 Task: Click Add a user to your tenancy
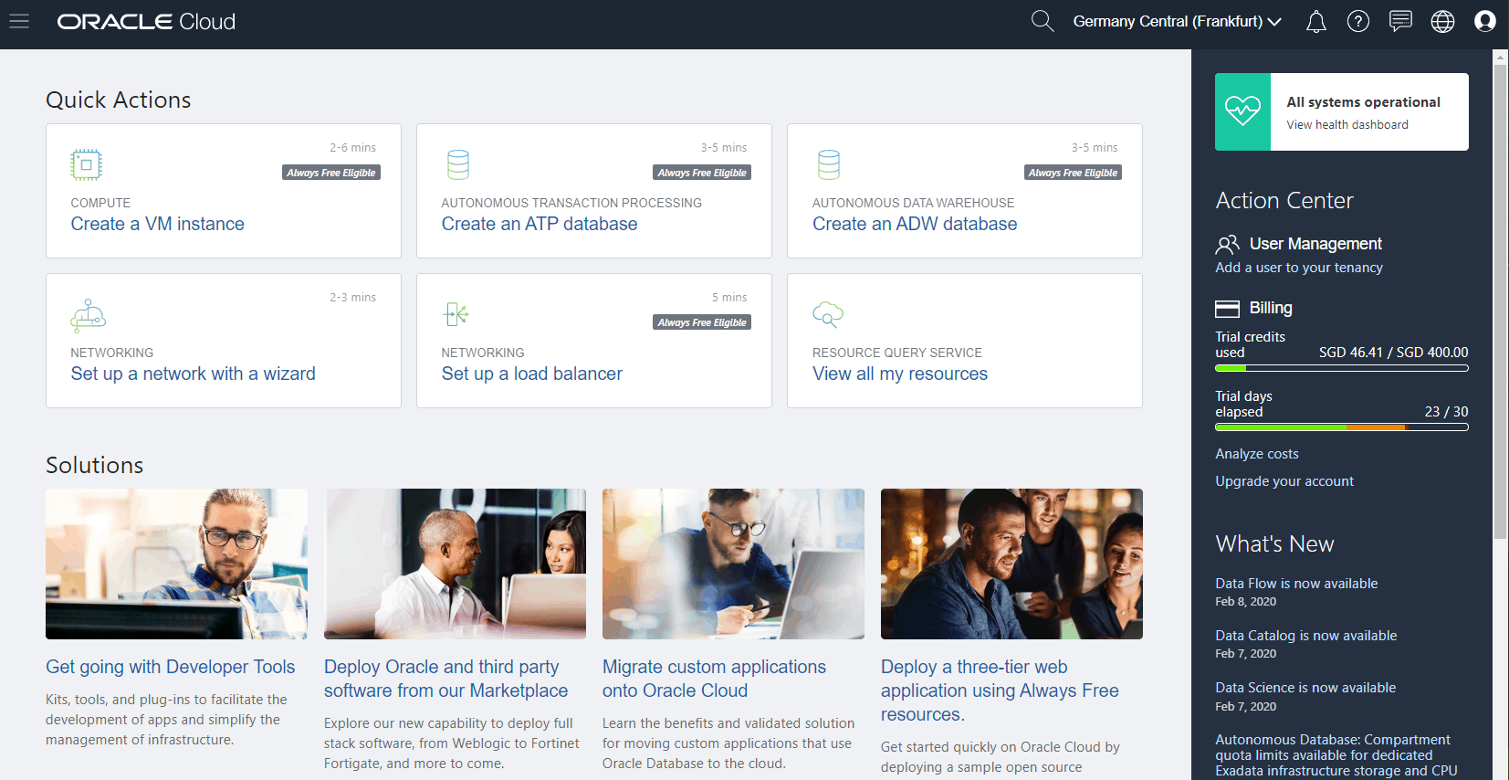point(1299,268)
